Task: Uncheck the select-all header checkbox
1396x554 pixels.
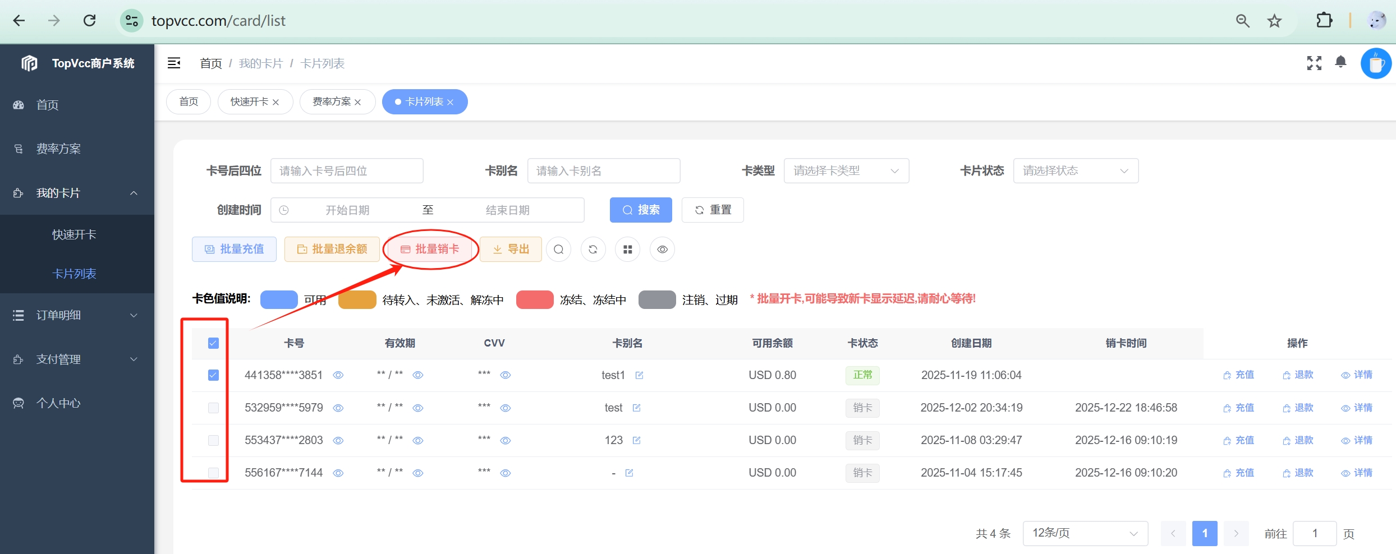Action: tap(213, 343)
